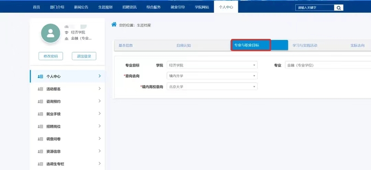Open 就业手续 in the sidebar
Image resolution: width=371 pixels, height=170 pixels.
click(x=68, y=114)
